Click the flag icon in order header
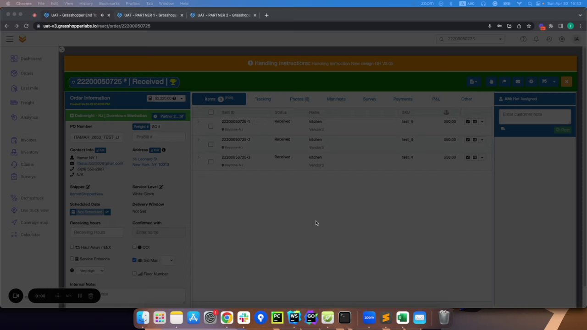This screenshot has width=587, height=330. tap(504, 82)
